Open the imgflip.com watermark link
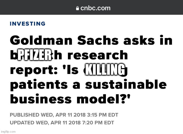This screenshot has width=183, height=134. pyautogui.click(x=8, y=132)
